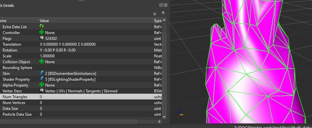Click the Value column header
This screenshot has width=312, height=128.
tap(96, 21)
